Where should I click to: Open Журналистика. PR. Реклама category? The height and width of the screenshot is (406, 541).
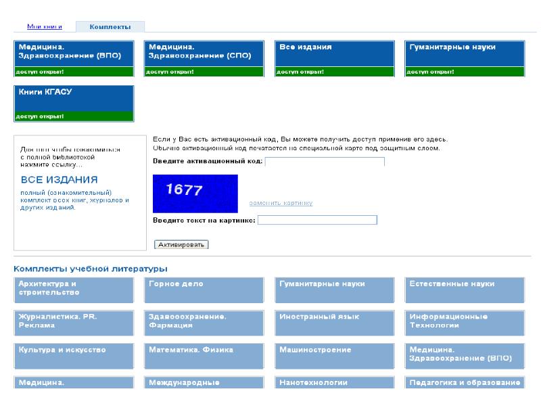point(74,322)
